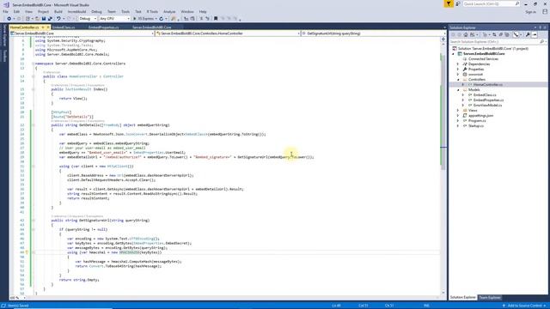Click the Properties wrench icon in Solution Explorer toolbar

click(x=528, y=34)
